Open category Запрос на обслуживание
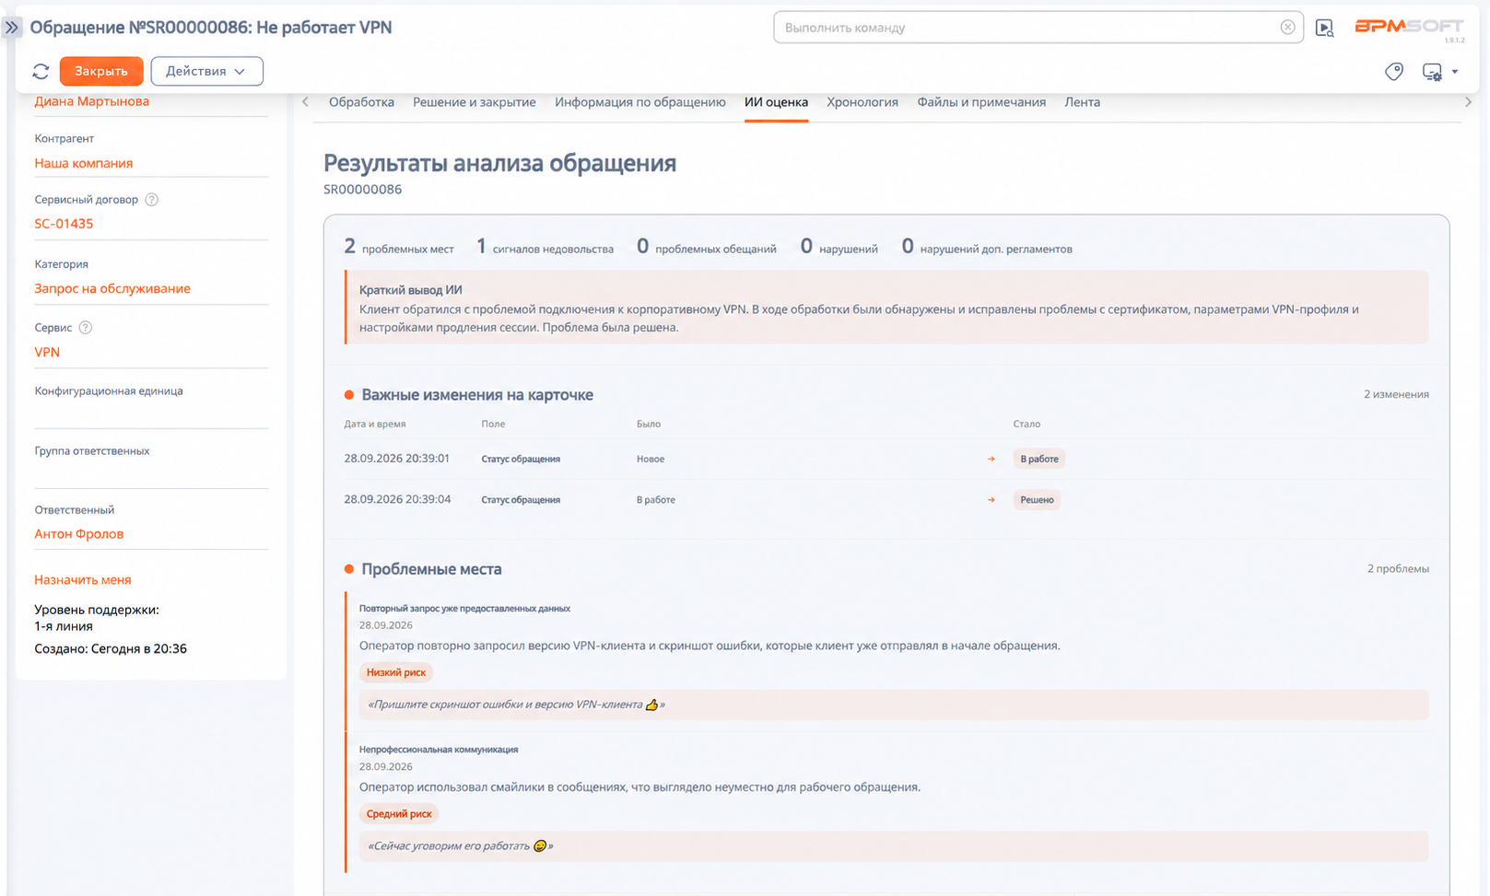 pos(112,288)
